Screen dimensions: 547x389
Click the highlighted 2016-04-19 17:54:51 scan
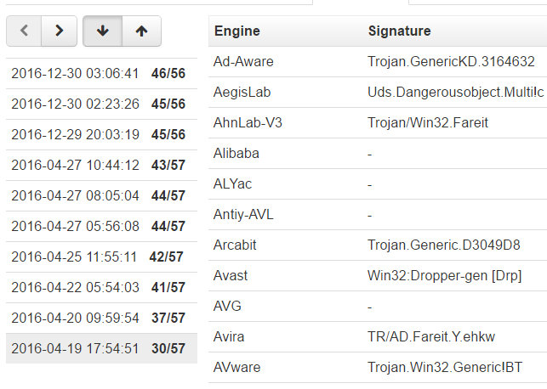(101, 348)
